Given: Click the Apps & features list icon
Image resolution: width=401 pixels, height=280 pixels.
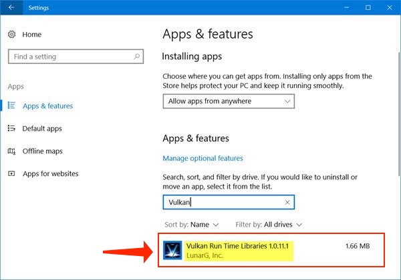Looking at the screenshot, I should 11,106.
